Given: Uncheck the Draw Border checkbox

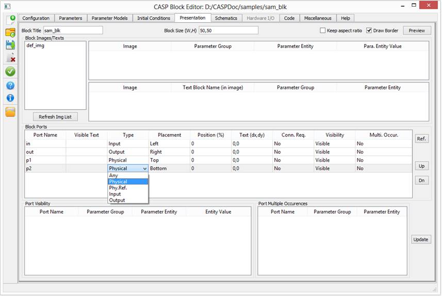Looking at the screenshot, I should click(369, 30).
